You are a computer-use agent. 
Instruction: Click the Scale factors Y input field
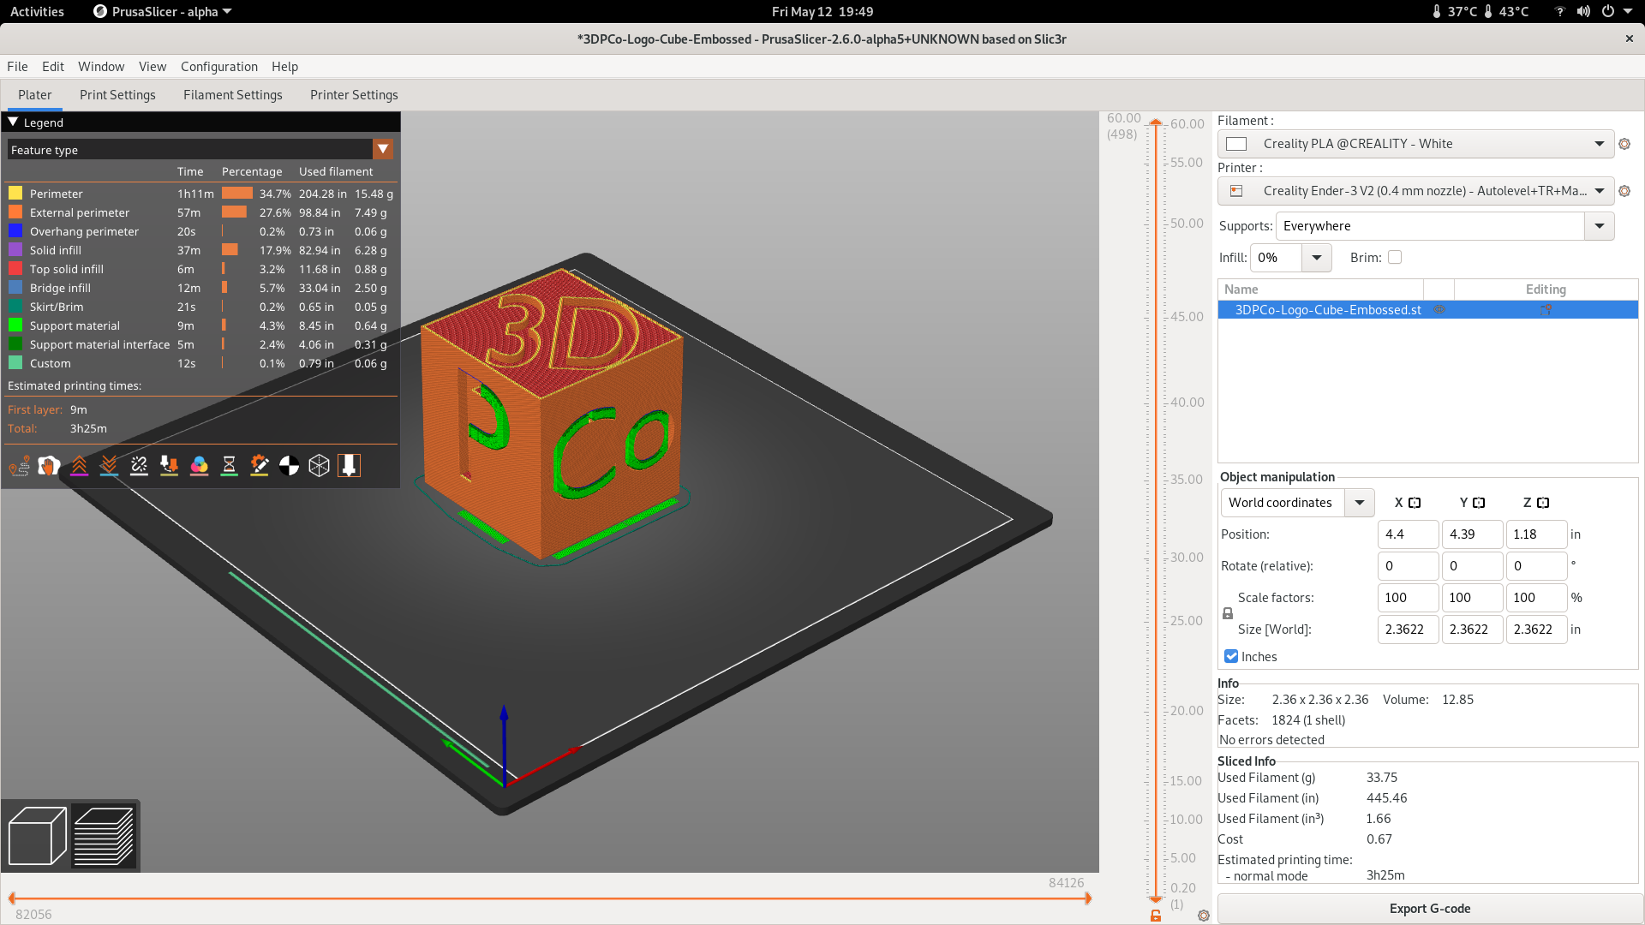[1472, 598]
